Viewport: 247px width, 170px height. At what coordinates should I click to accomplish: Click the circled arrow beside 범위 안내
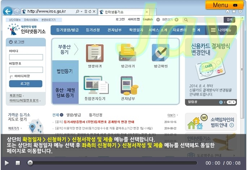[x=232, y=125]
